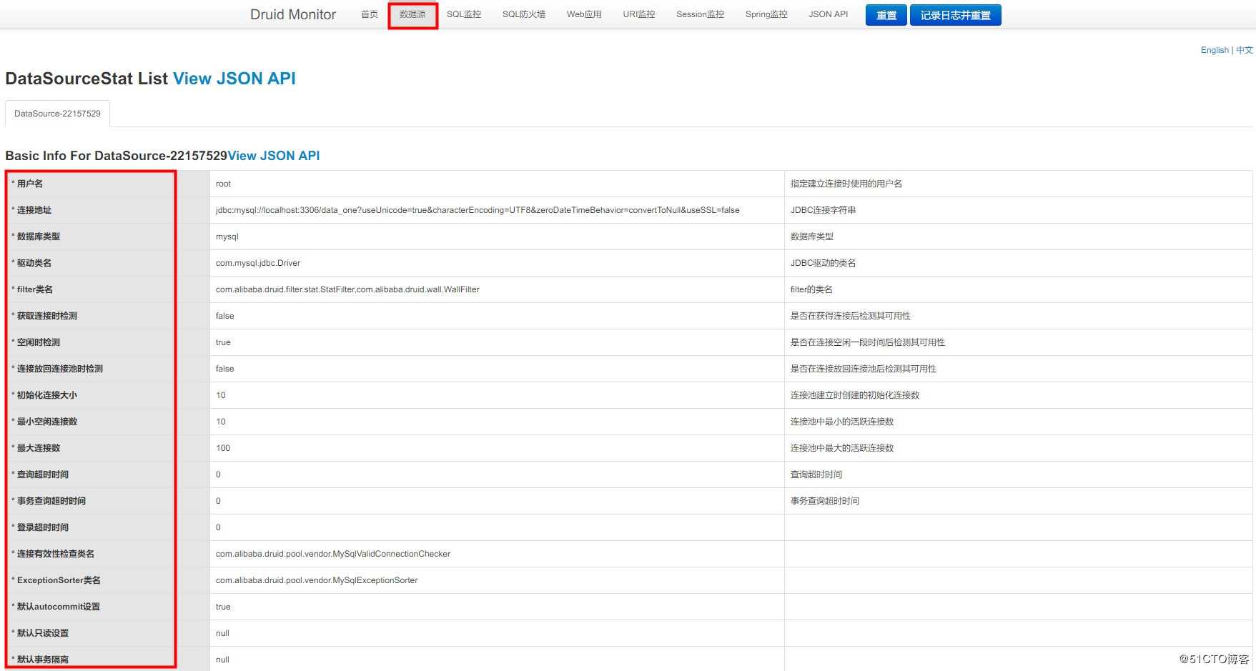The height and width of the screenshot is (671, 1256).
Task: Open the Session监控 menu item
Action: tap(701, 14)
